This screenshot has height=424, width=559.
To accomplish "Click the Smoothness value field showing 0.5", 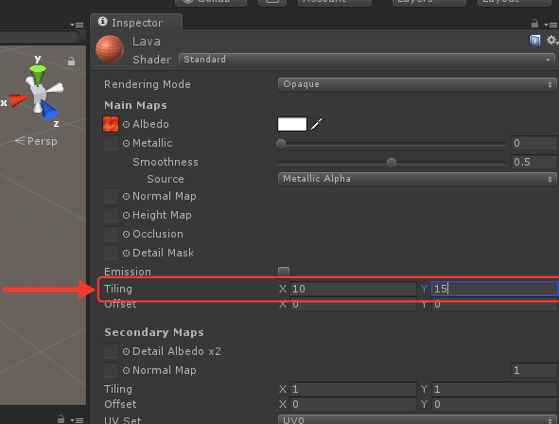I will (x=534, y=162).
